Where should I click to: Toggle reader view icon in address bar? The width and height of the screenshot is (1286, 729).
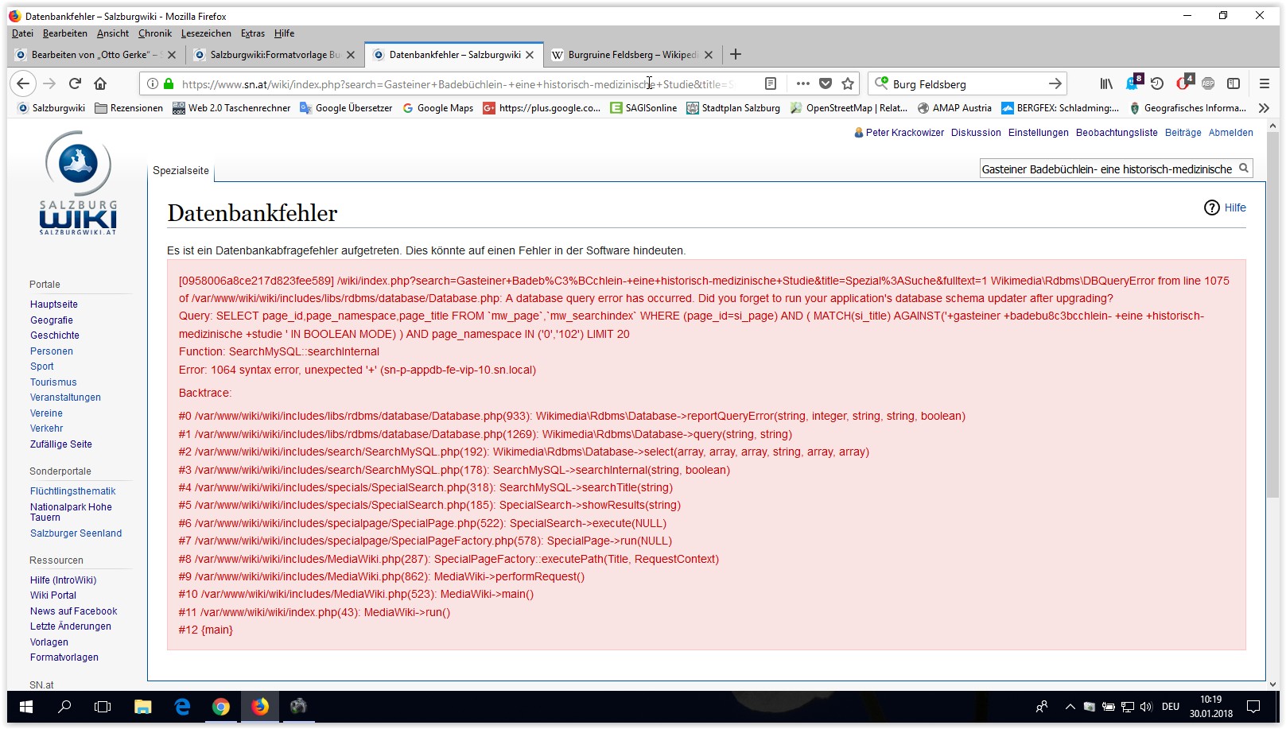(x=770, y=83)
